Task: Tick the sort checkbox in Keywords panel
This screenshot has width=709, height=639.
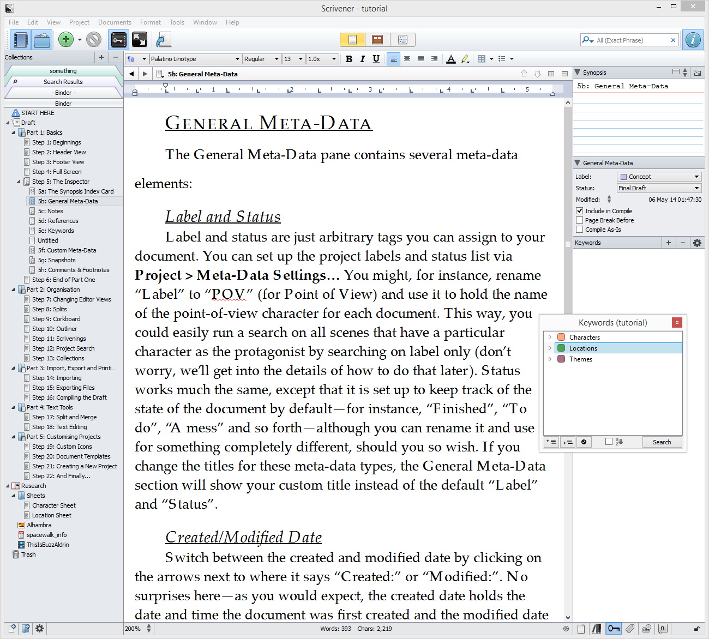Action: click(x=609, y=442)
